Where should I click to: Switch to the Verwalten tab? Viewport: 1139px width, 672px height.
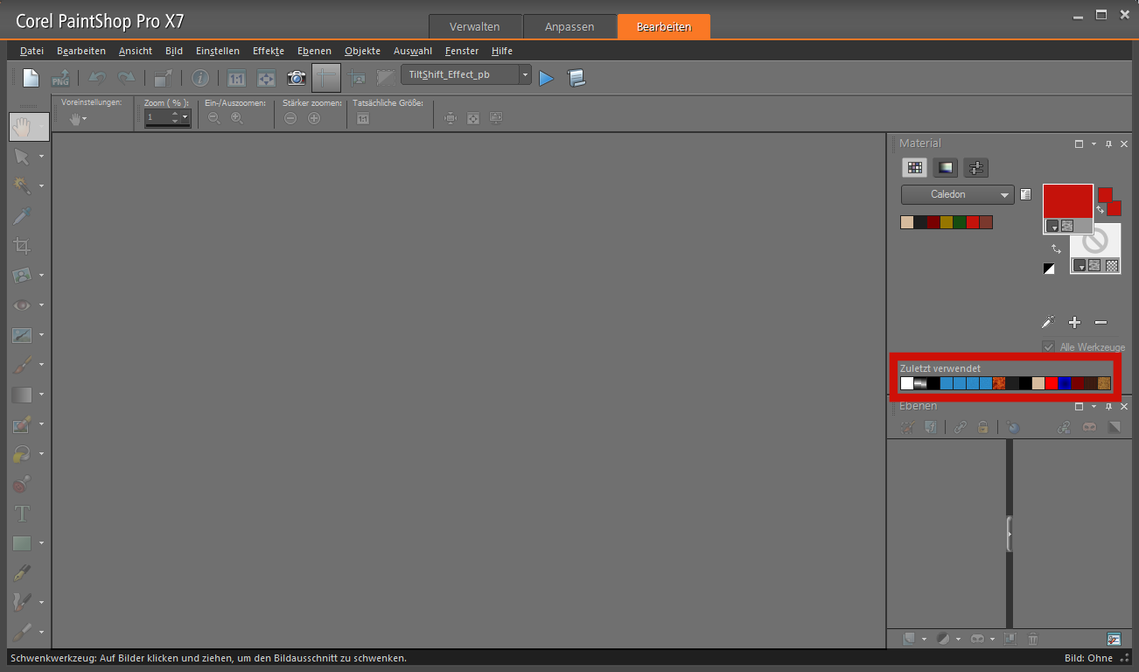(475, 27)
